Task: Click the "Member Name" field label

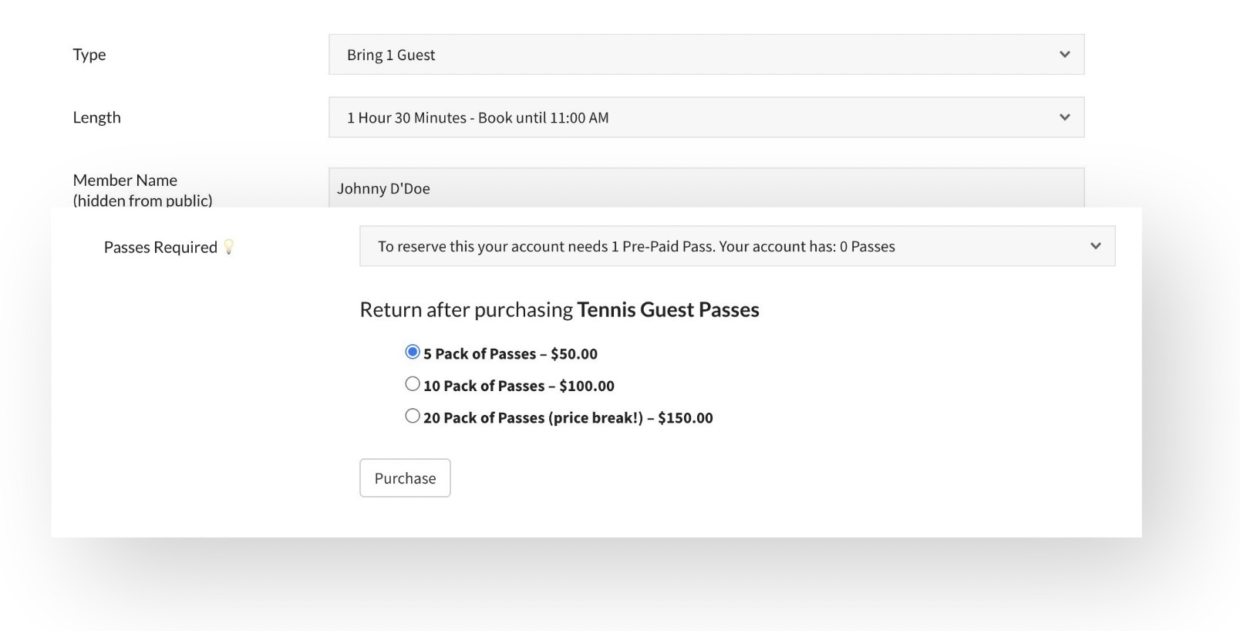Action: coord(125,181)
